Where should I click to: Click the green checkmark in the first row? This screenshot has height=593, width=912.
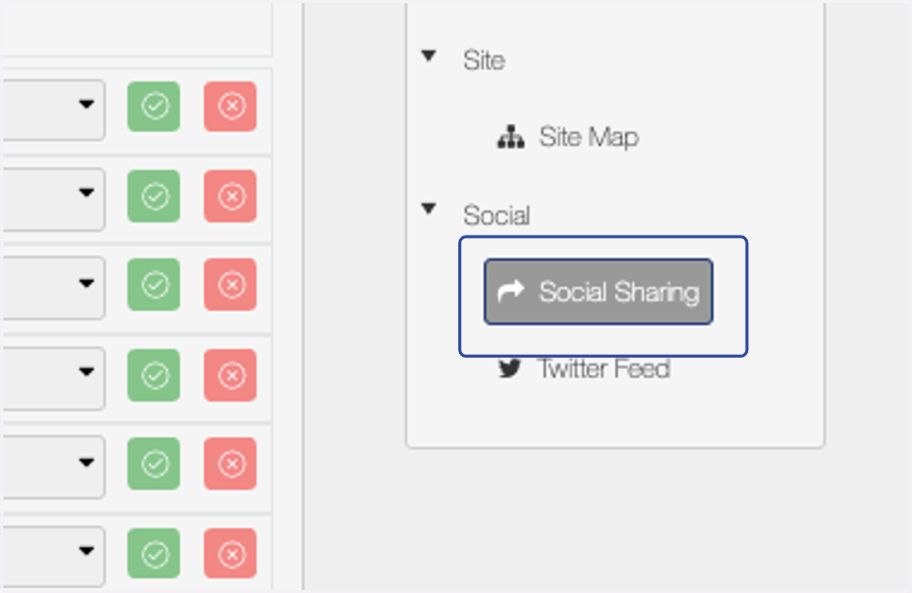point(154,107)
